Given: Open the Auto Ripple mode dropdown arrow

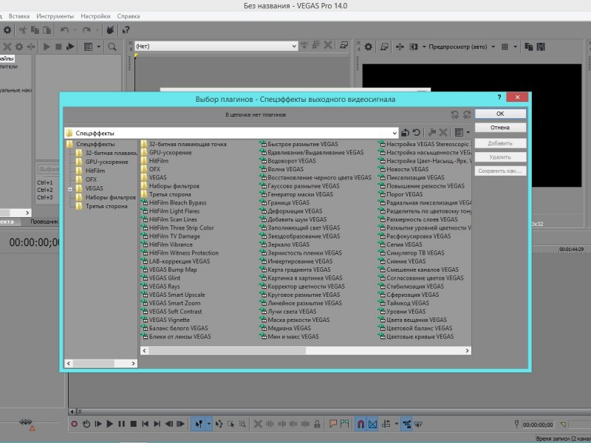Looking at the screenshot, I should click(396, 424).
